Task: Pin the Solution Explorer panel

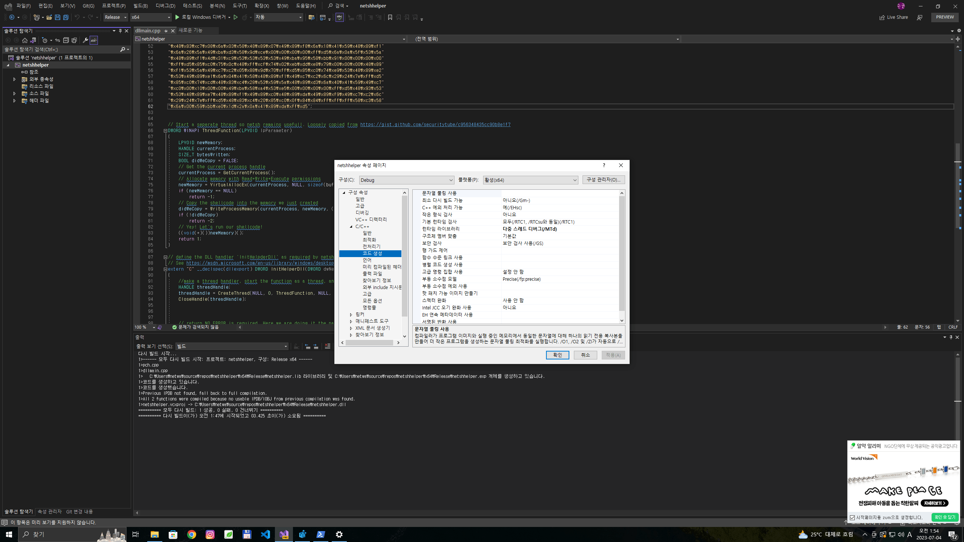Action: (120, 31)
